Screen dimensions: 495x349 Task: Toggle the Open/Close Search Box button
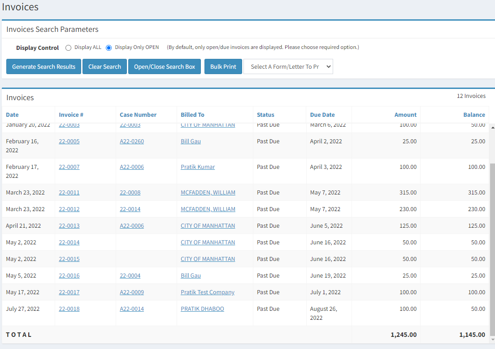pyautogui.click(x=165, y=67)
